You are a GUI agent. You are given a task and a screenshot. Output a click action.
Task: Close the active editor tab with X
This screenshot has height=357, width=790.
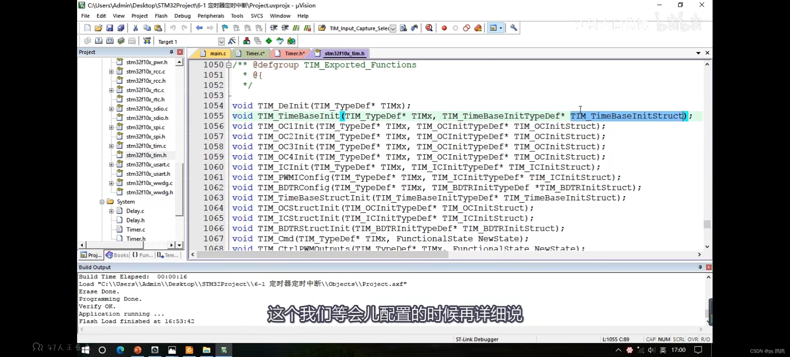coord(707,53)
